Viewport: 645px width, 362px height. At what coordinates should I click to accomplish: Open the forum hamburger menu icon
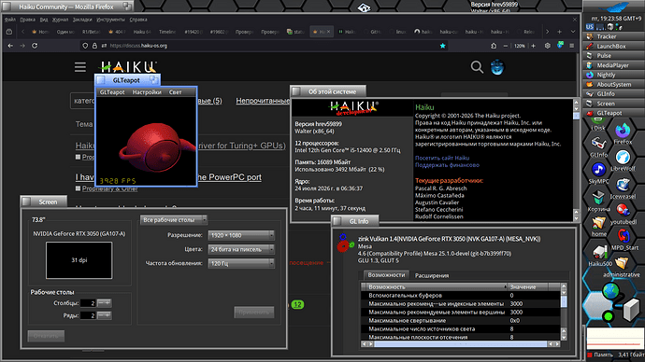[x=80, y=67]
